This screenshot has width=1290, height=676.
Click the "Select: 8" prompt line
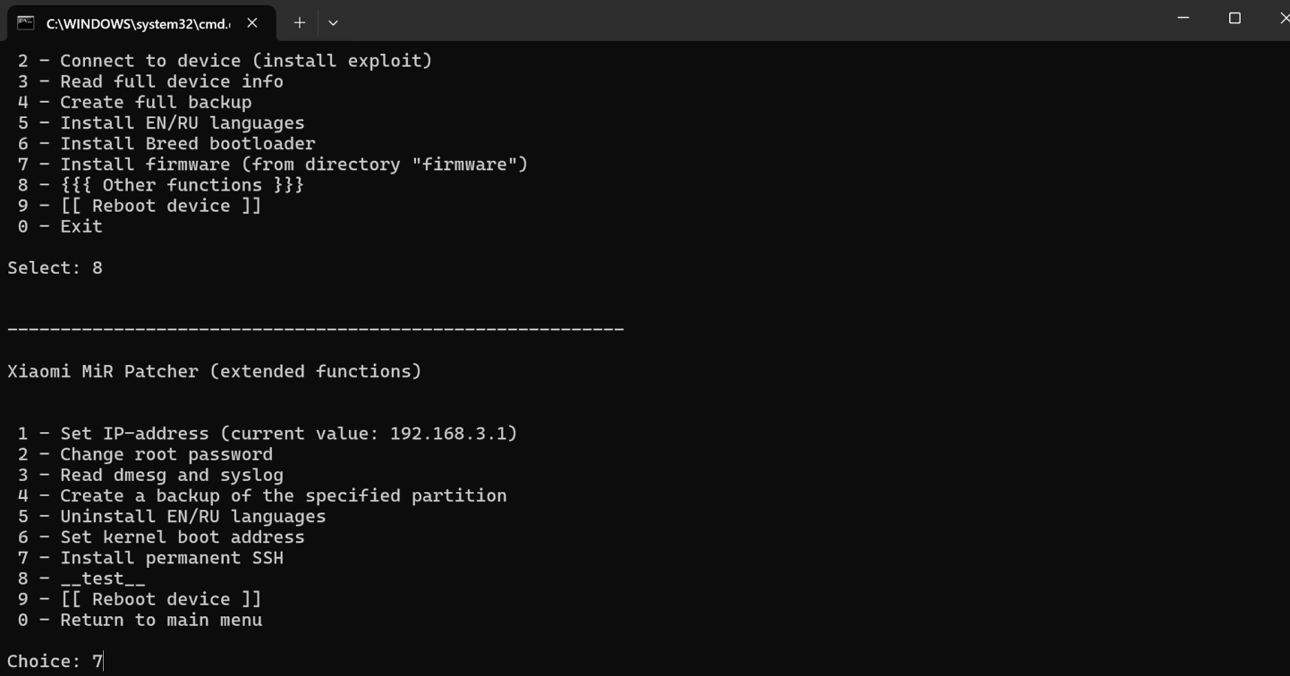[x=55, y=268]
